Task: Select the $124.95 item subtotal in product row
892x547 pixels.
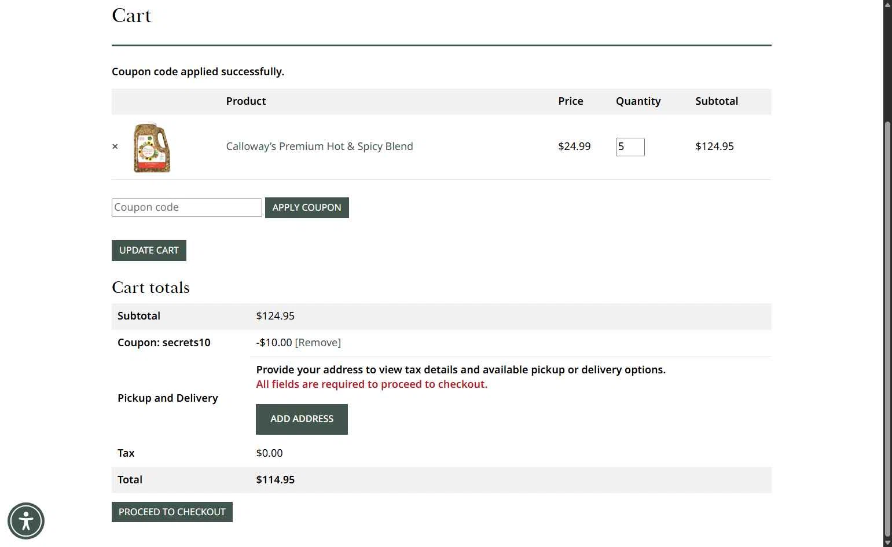Action: (714, 146)
